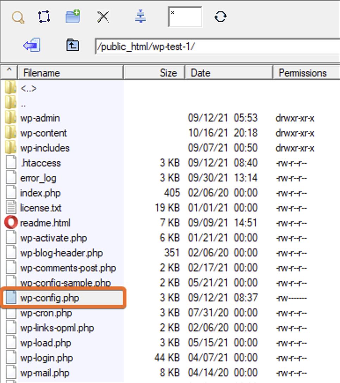Viewport: 340px width, 383px height.
Task: Select the error_log file
Action: pyautogui.click(x=38, y=178)
